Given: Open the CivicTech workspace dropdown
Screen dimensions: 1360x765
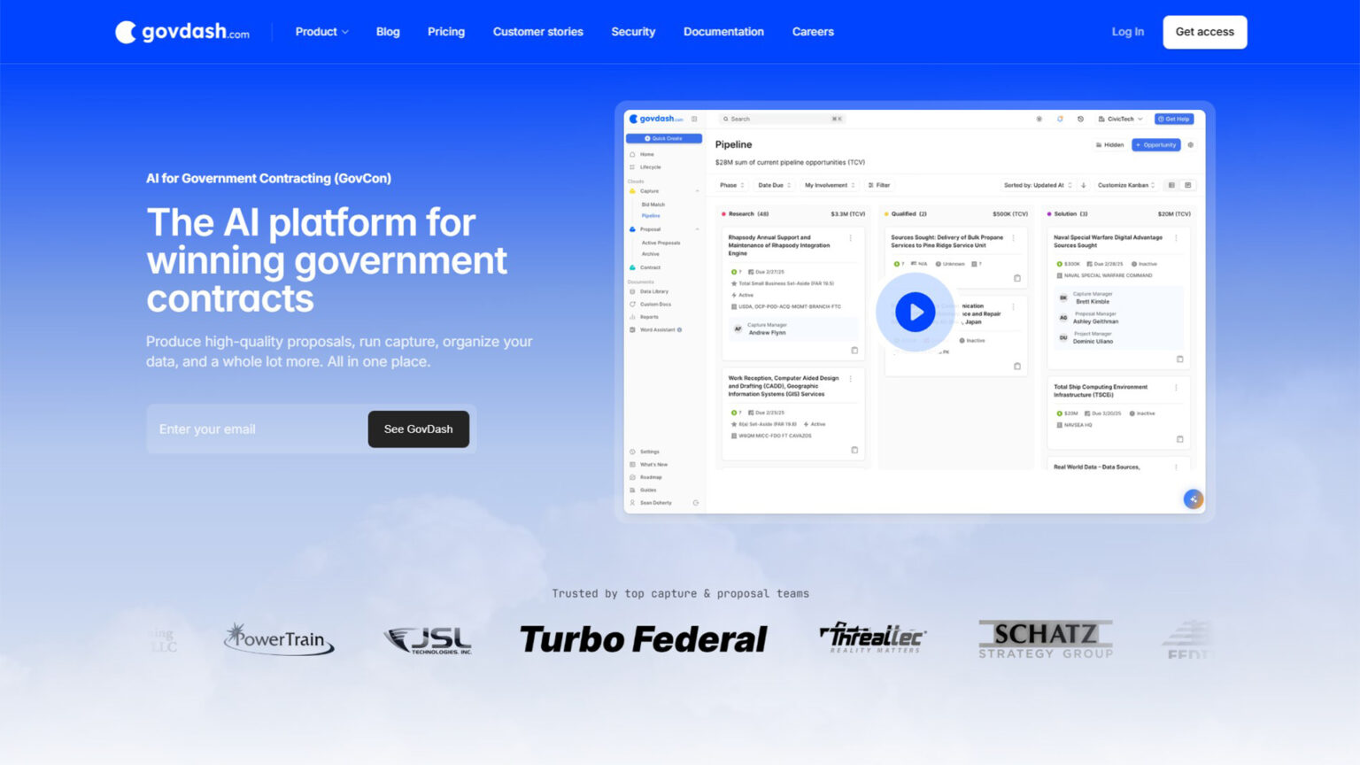Looking at the screenshot, I should [1120, 119].
